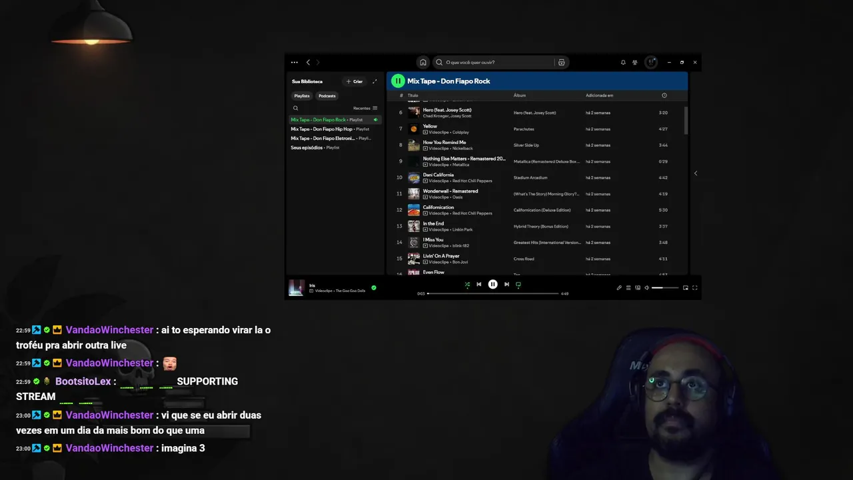Image resolution: width=853 pixels, height=480 pixels.
Task: Open the miniplayer icon
Action: 686,288
